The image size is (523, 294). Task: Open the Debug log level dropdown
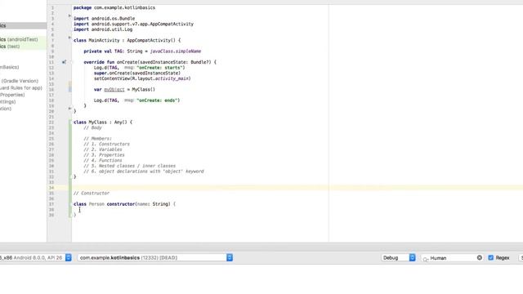point(398,258)
